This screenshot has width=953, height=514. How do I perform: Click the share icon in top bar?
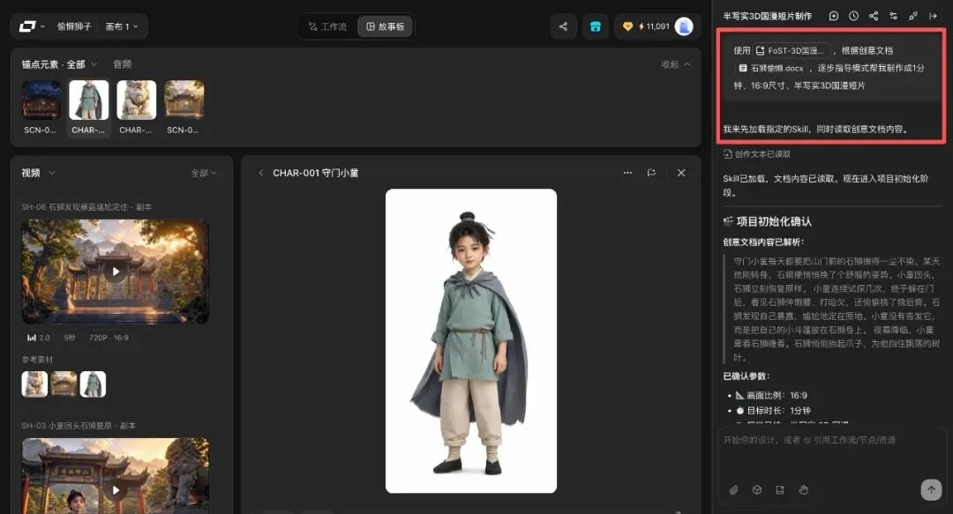[563, 26]
